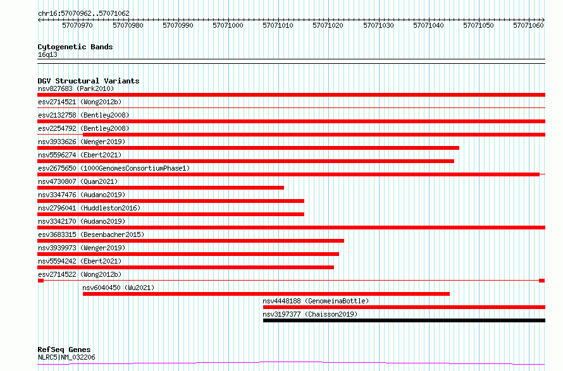Screen dimensions: 563x371
Task: Select the nsv3347476 (Audano2019) label
Action: (x=82, y=195)
